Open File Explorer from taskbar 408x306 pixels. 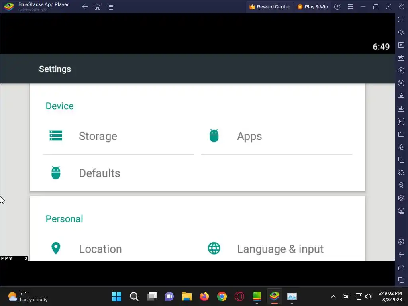click(187, 296)
